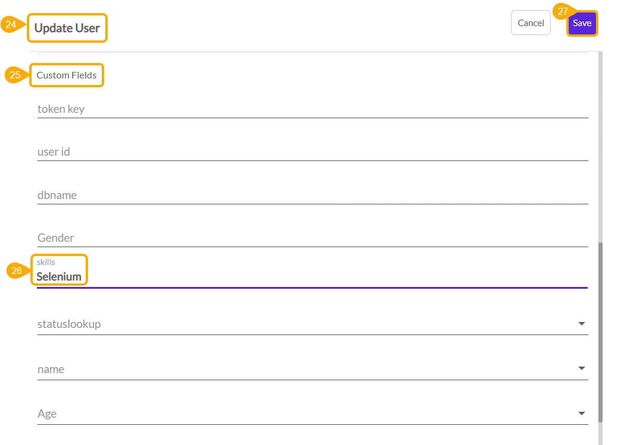Open the Age field by its label
624x445 pixels.
(x=47, y=414)
